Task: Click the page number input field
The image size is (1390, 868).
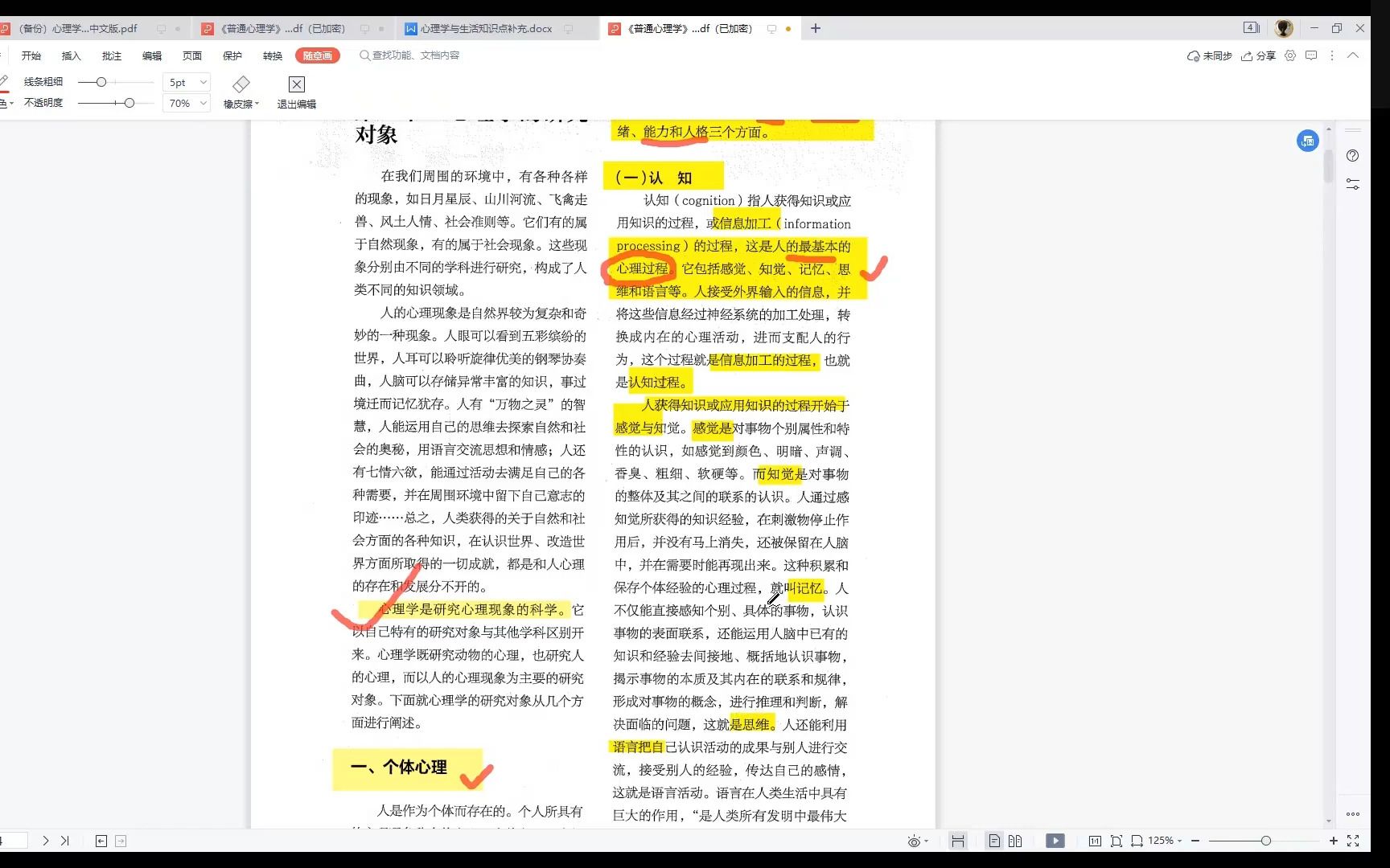Action: (14, 841)
